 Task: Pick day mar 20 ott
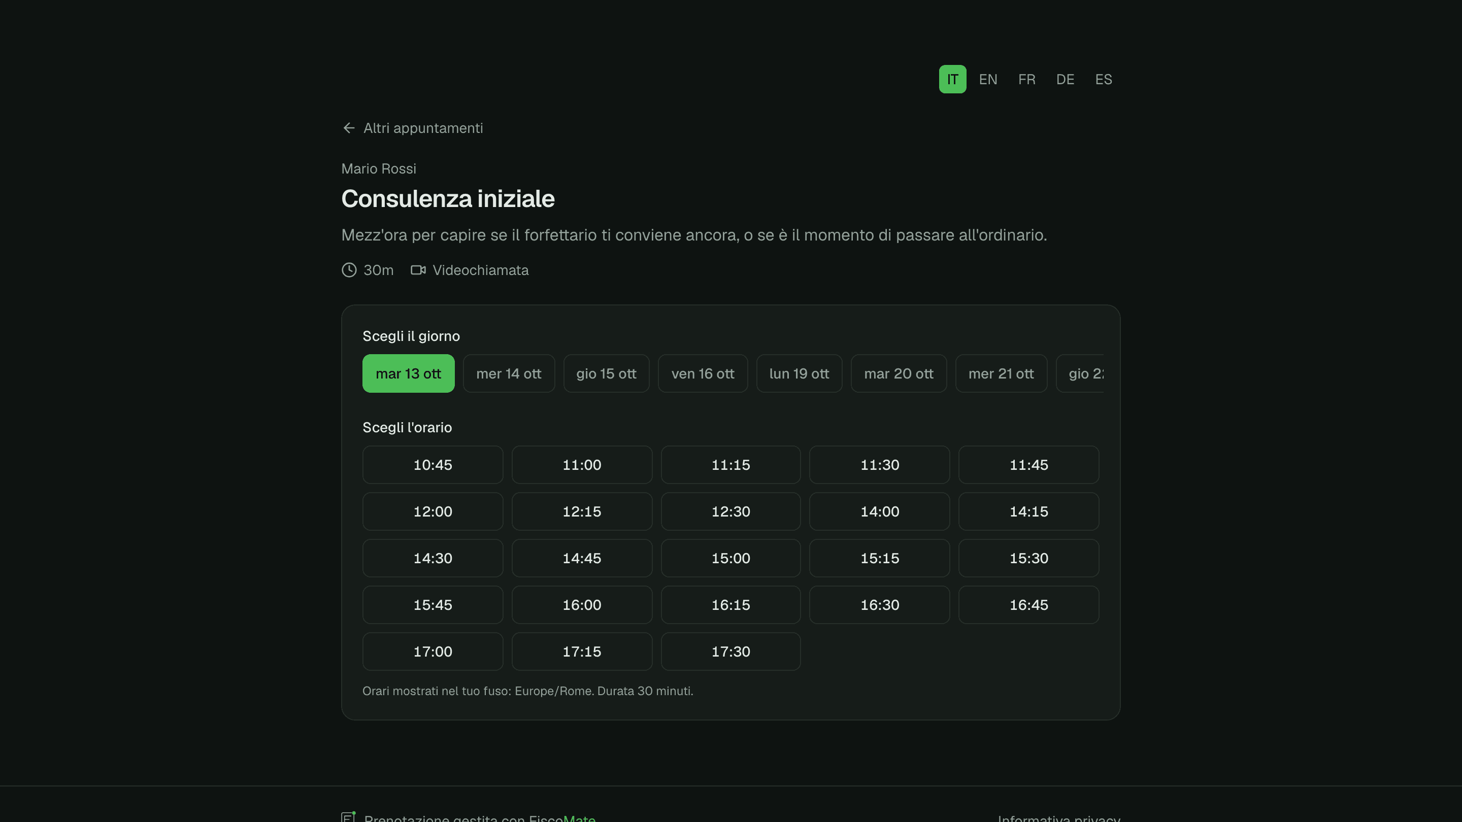[x=899, y=374]
